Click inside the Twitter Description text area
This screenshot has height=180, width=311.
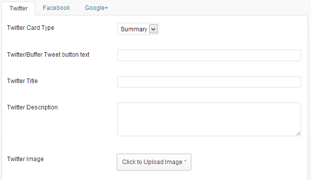(x=209, y=119)
